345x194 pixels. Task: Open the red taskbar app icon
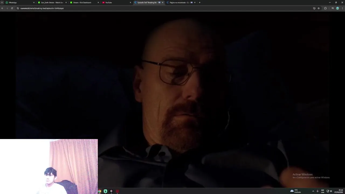[117, 191]
